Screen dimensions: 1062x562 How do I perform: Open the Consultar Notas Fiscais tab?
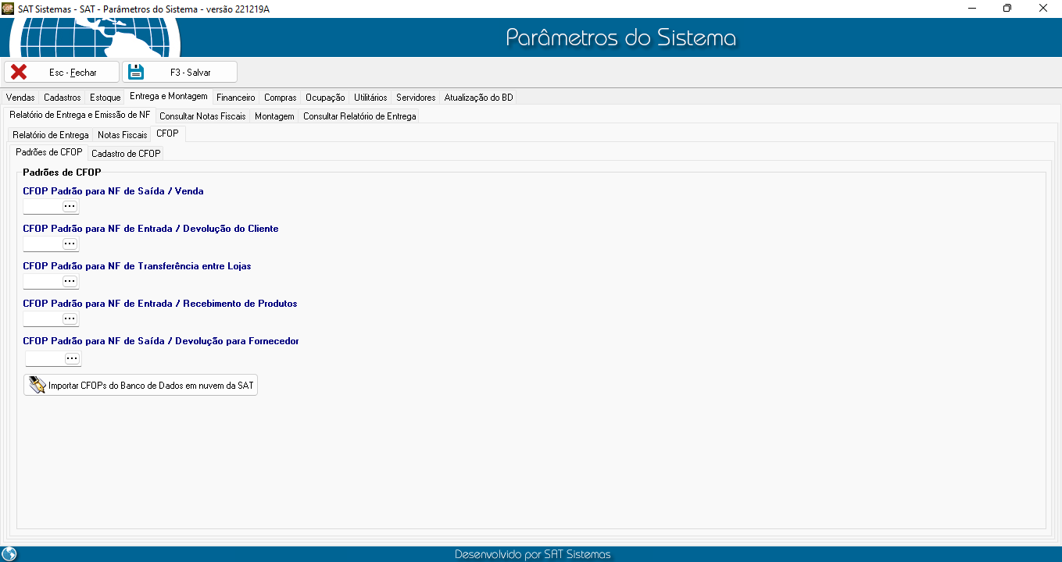202,116
